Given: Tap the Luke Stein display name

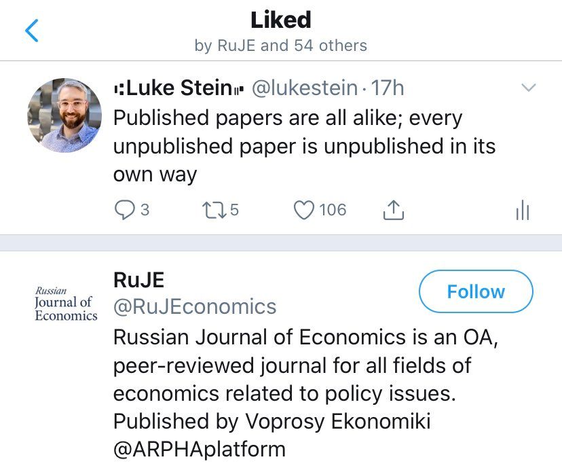Looking at the screenshot, I should click(x=179, y=88).
